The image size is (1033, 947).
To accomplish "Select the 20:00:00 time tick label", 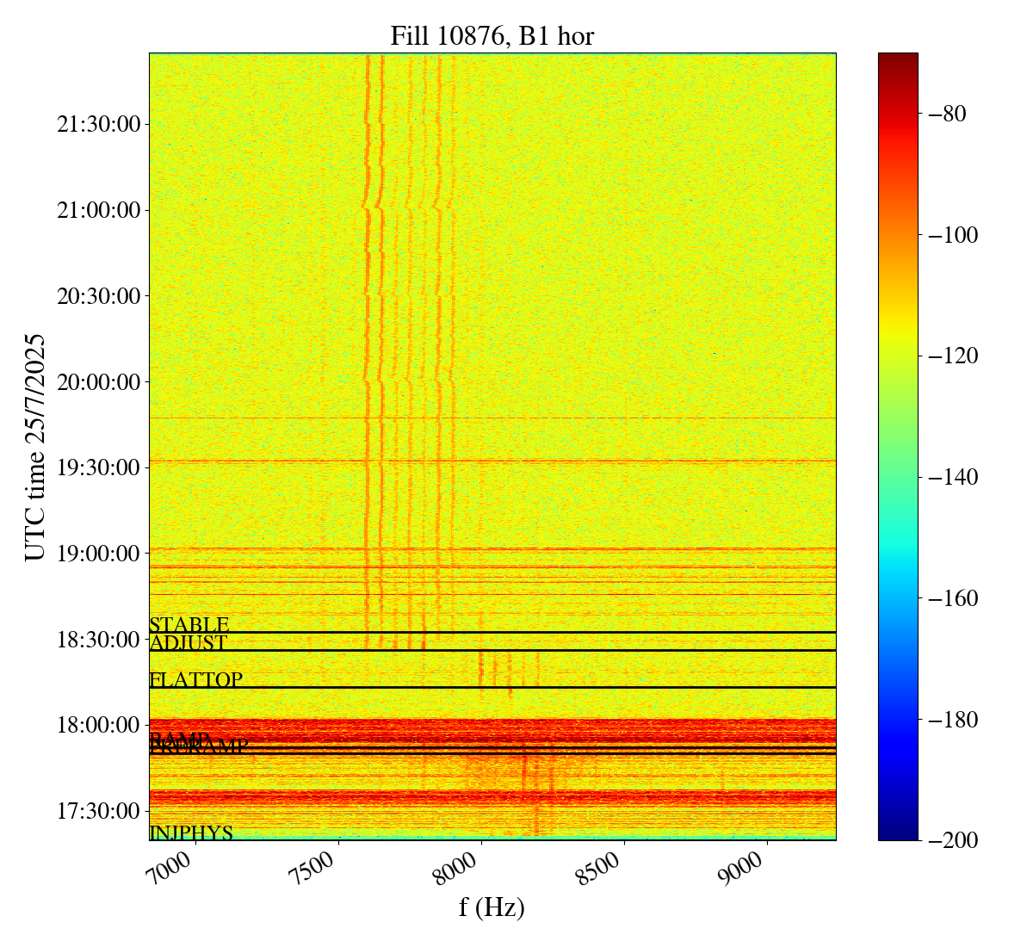I will coord(99,381).
